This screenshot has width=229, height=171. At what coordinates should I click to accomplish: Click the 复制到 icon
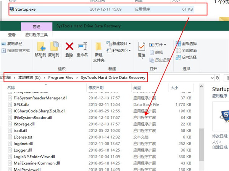tap(54, 46)
